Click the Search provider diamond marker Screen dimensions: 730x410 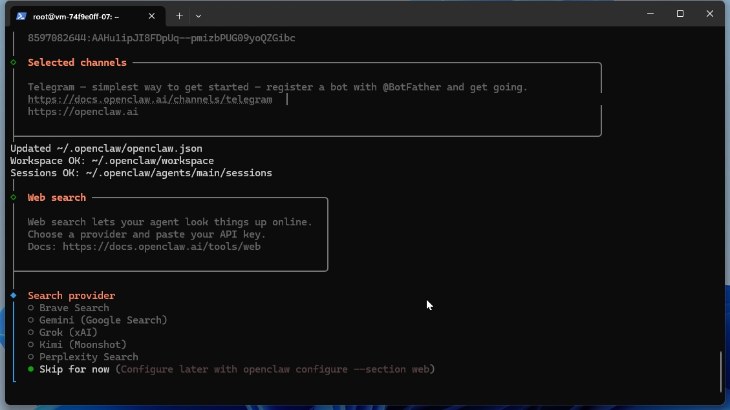click(14, 295)
